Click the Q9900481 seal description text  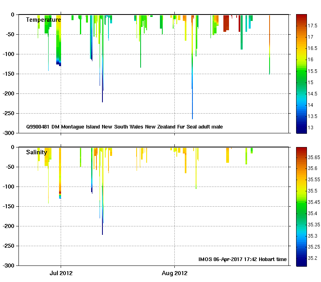[125, 127]
